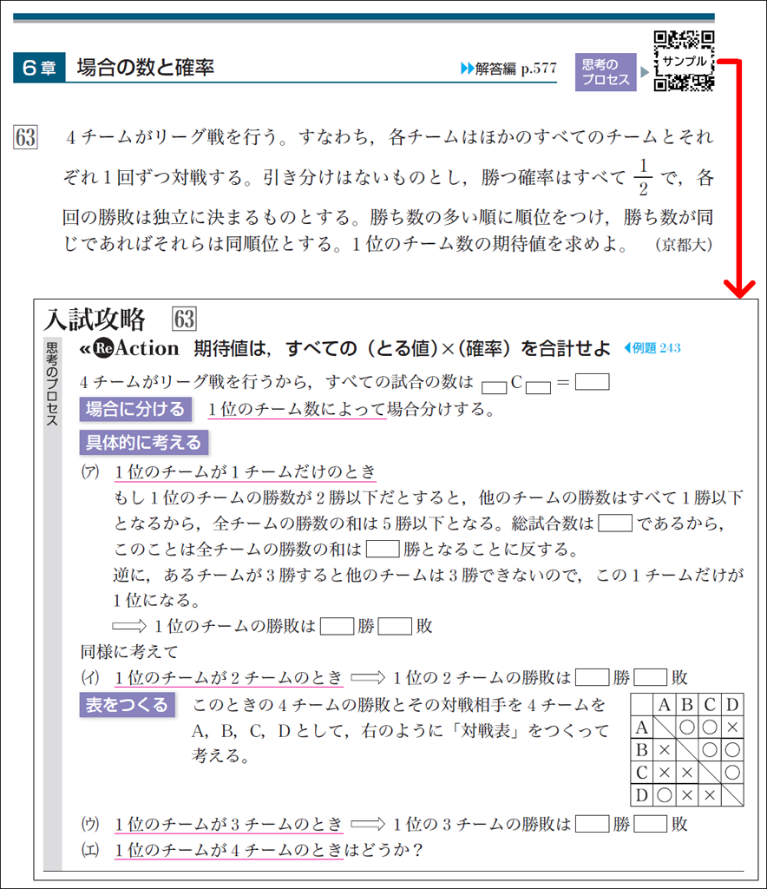Screen dimensions: 767x889
Task: Click the boxed 63 next to 入試攻略
Action: tap(184, 319)
